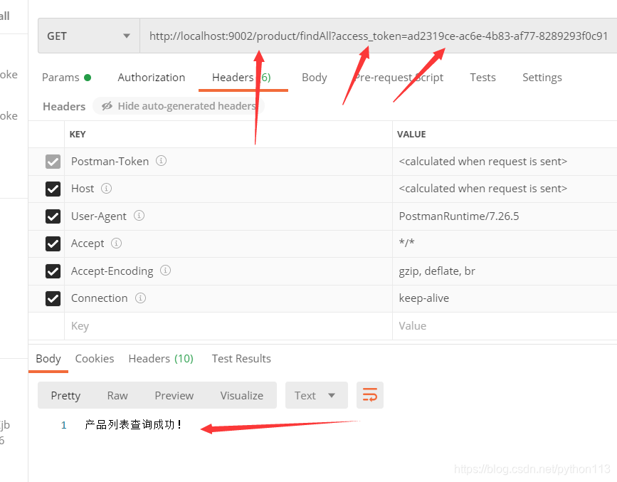Toggle the Postman-Token header checkbox
The height and width of the screenshot is (482, 617).
click(53, 162)
